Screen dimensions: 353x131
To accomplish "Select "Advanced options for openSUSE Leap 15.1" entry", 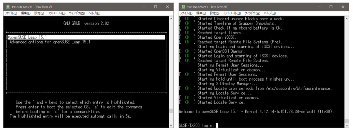I will coord(50,42).
